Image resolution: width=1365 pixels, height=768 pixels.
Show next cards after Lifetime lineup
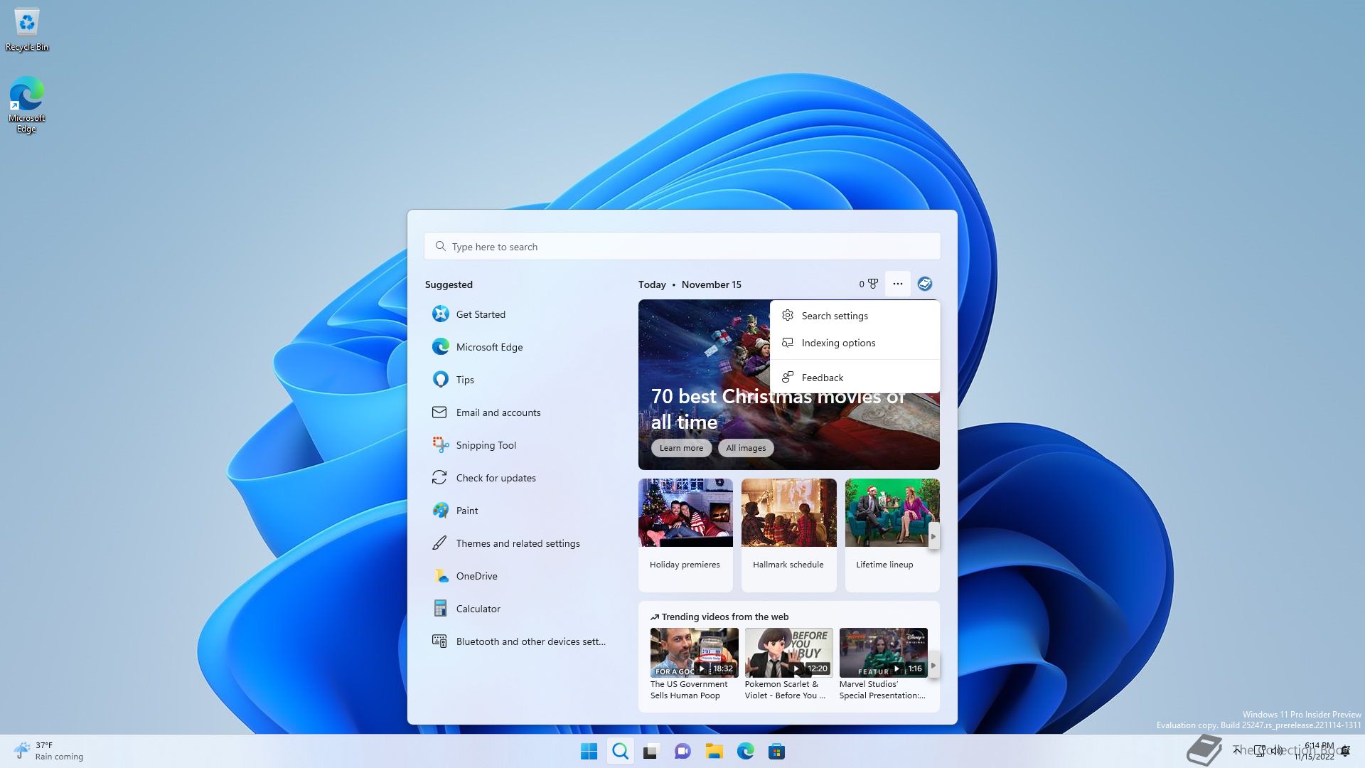pos(933,536)
